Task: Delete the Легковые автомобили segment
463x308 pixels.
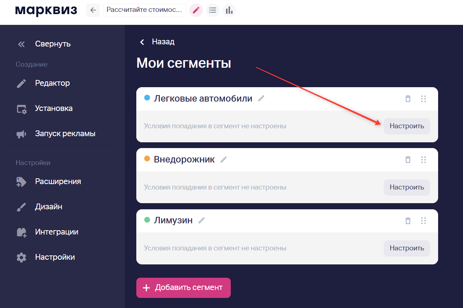Action: pos(408,99)
